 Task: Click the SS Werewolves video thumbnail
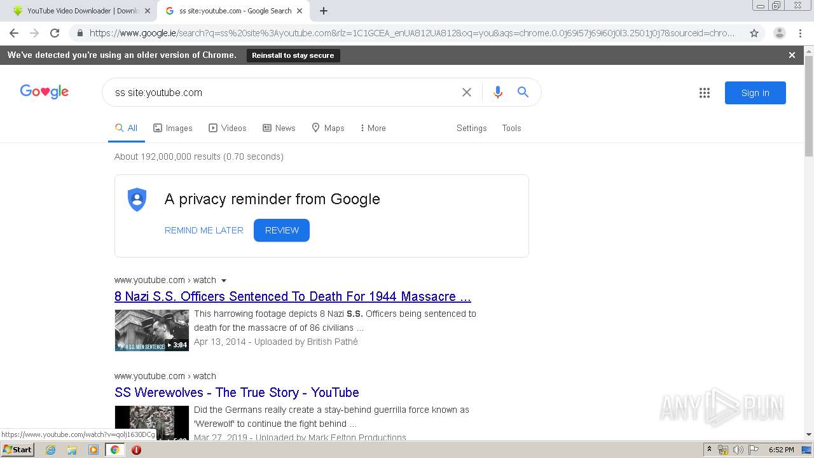pyautogui.click(x=152, y=422)
